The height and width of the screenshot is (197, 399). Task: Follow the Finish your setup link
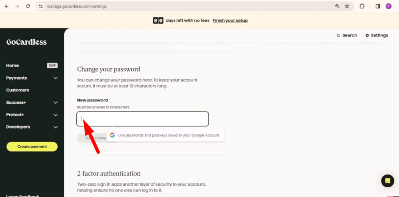pyautogui.click(x=230, y=21)
